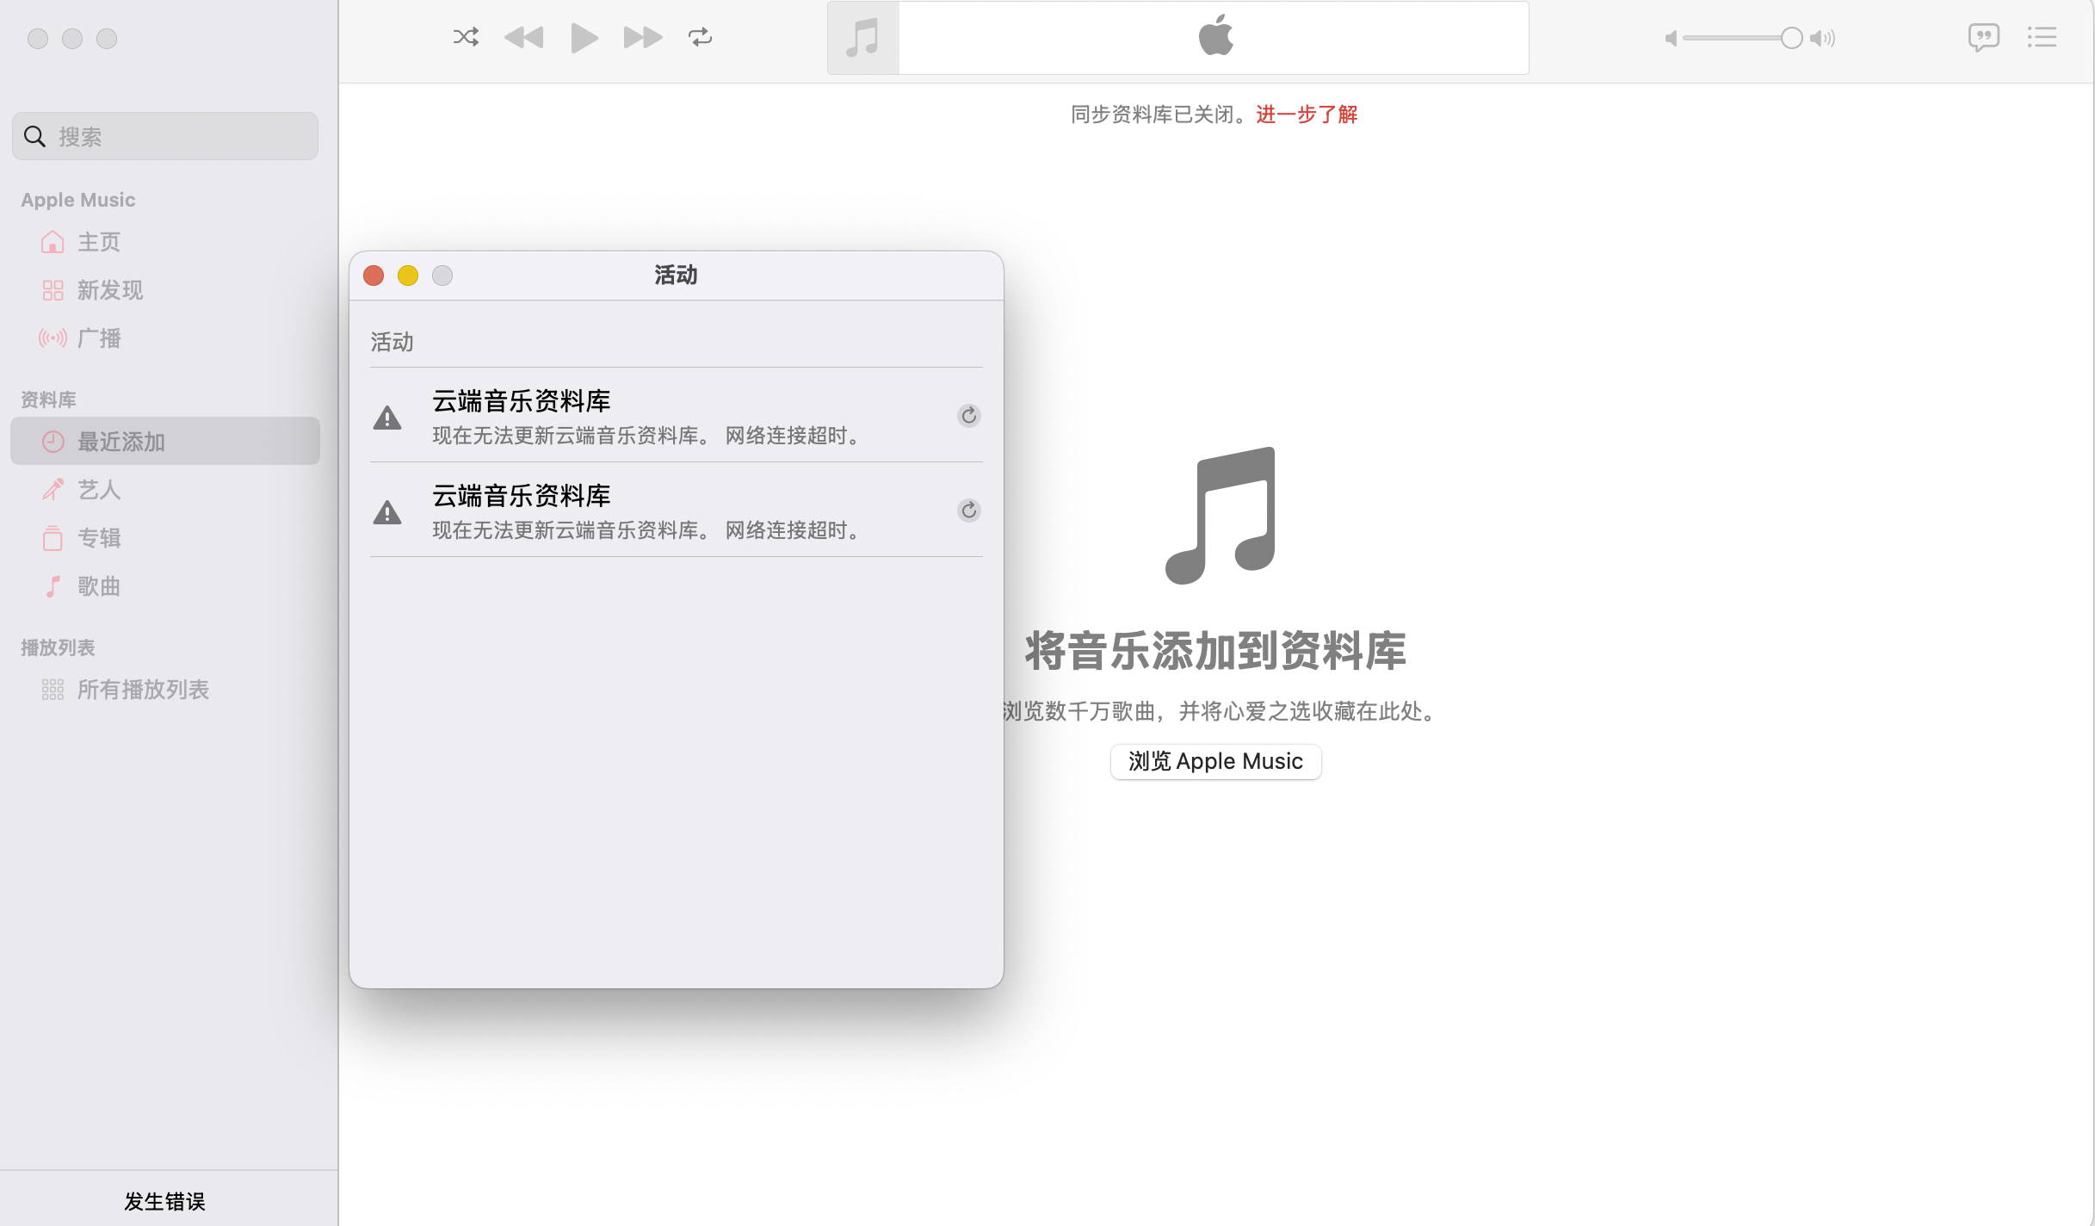
Task: Select 广播 radio section
Action: pos(99,338)
